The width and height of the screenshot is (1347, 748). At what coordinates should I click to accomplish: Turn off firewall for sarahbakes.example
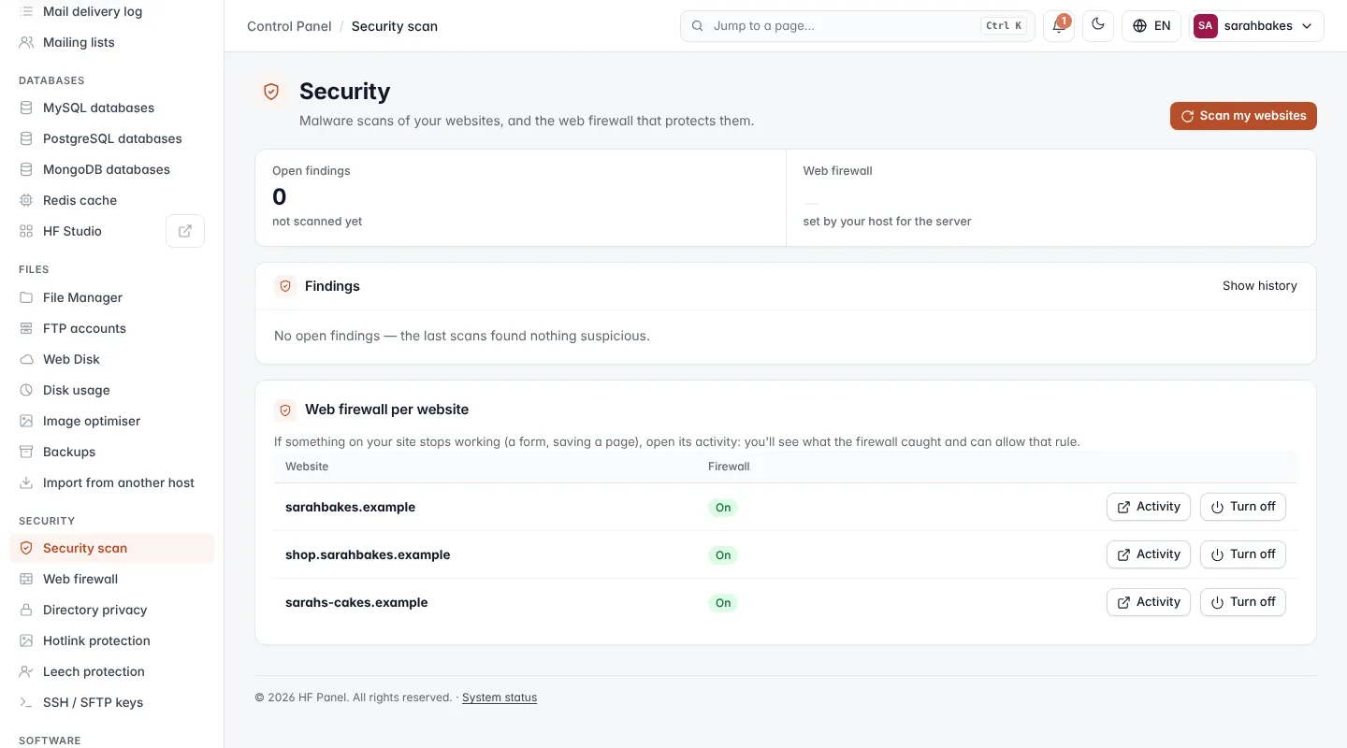tap(1243, 507)
